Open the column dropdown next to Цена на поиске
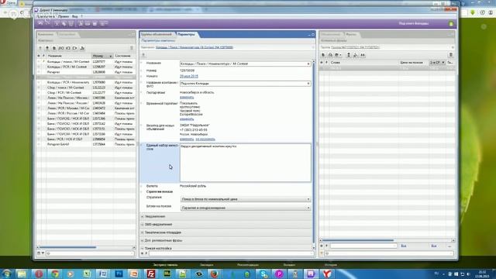The width and height of the screenshot is (496, 279). [443, 62]
